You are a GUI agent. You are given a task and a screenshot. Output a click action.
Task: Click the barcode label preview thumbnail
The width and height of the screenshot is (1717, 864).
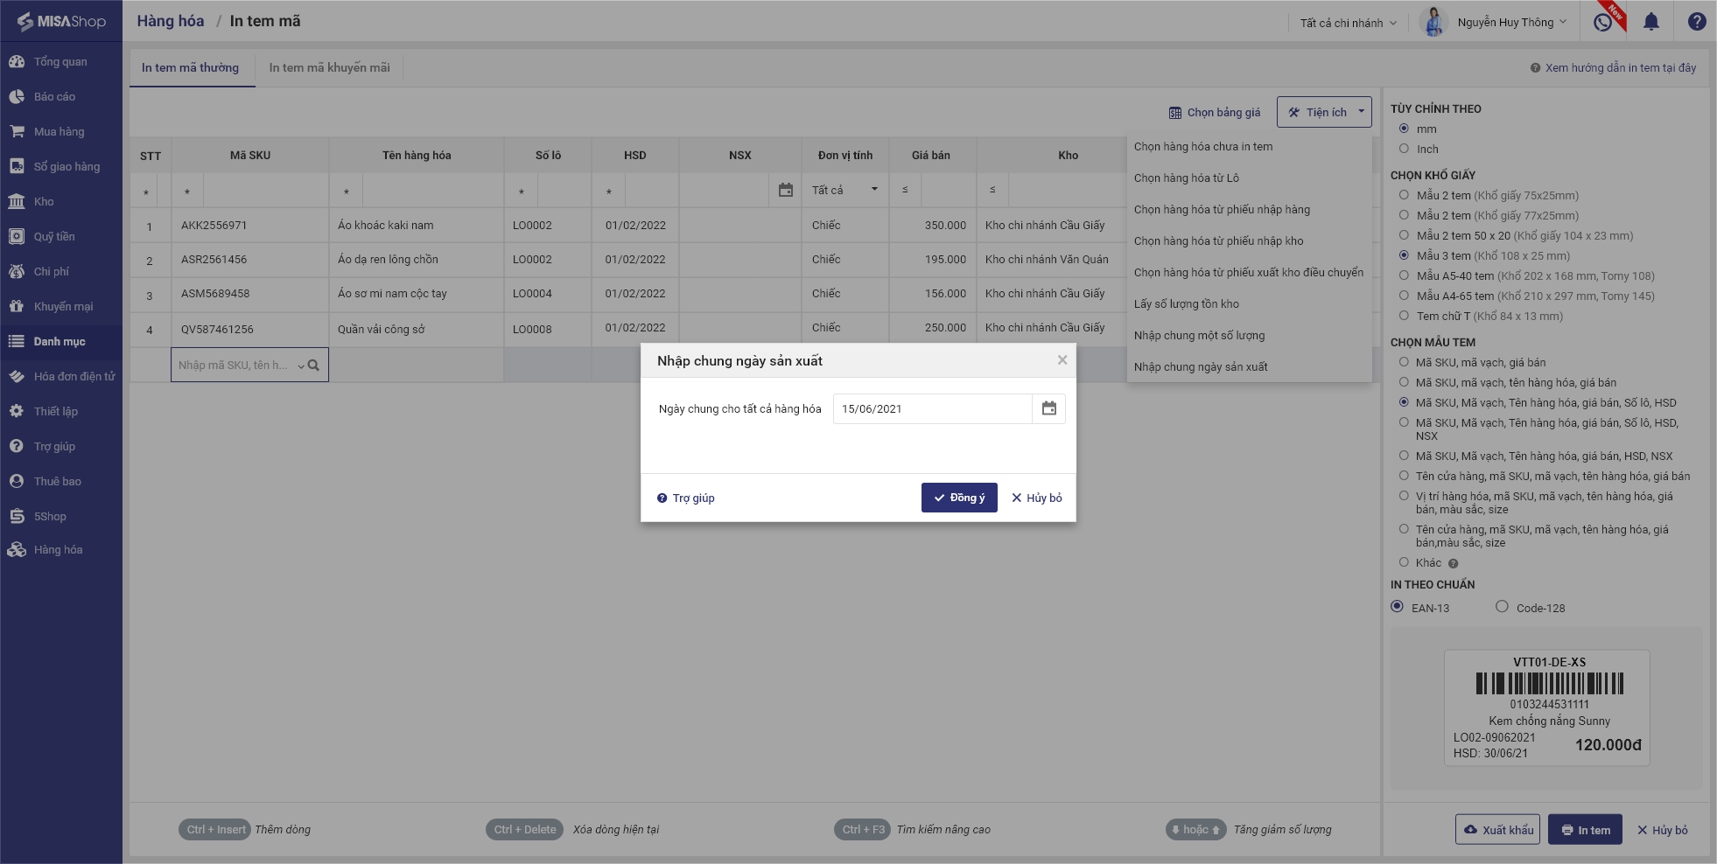[x=1547, y=708]
